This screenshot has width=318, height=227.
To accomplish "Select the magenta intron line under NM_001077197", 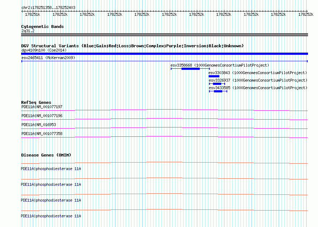I will click(x=164, y=110).
